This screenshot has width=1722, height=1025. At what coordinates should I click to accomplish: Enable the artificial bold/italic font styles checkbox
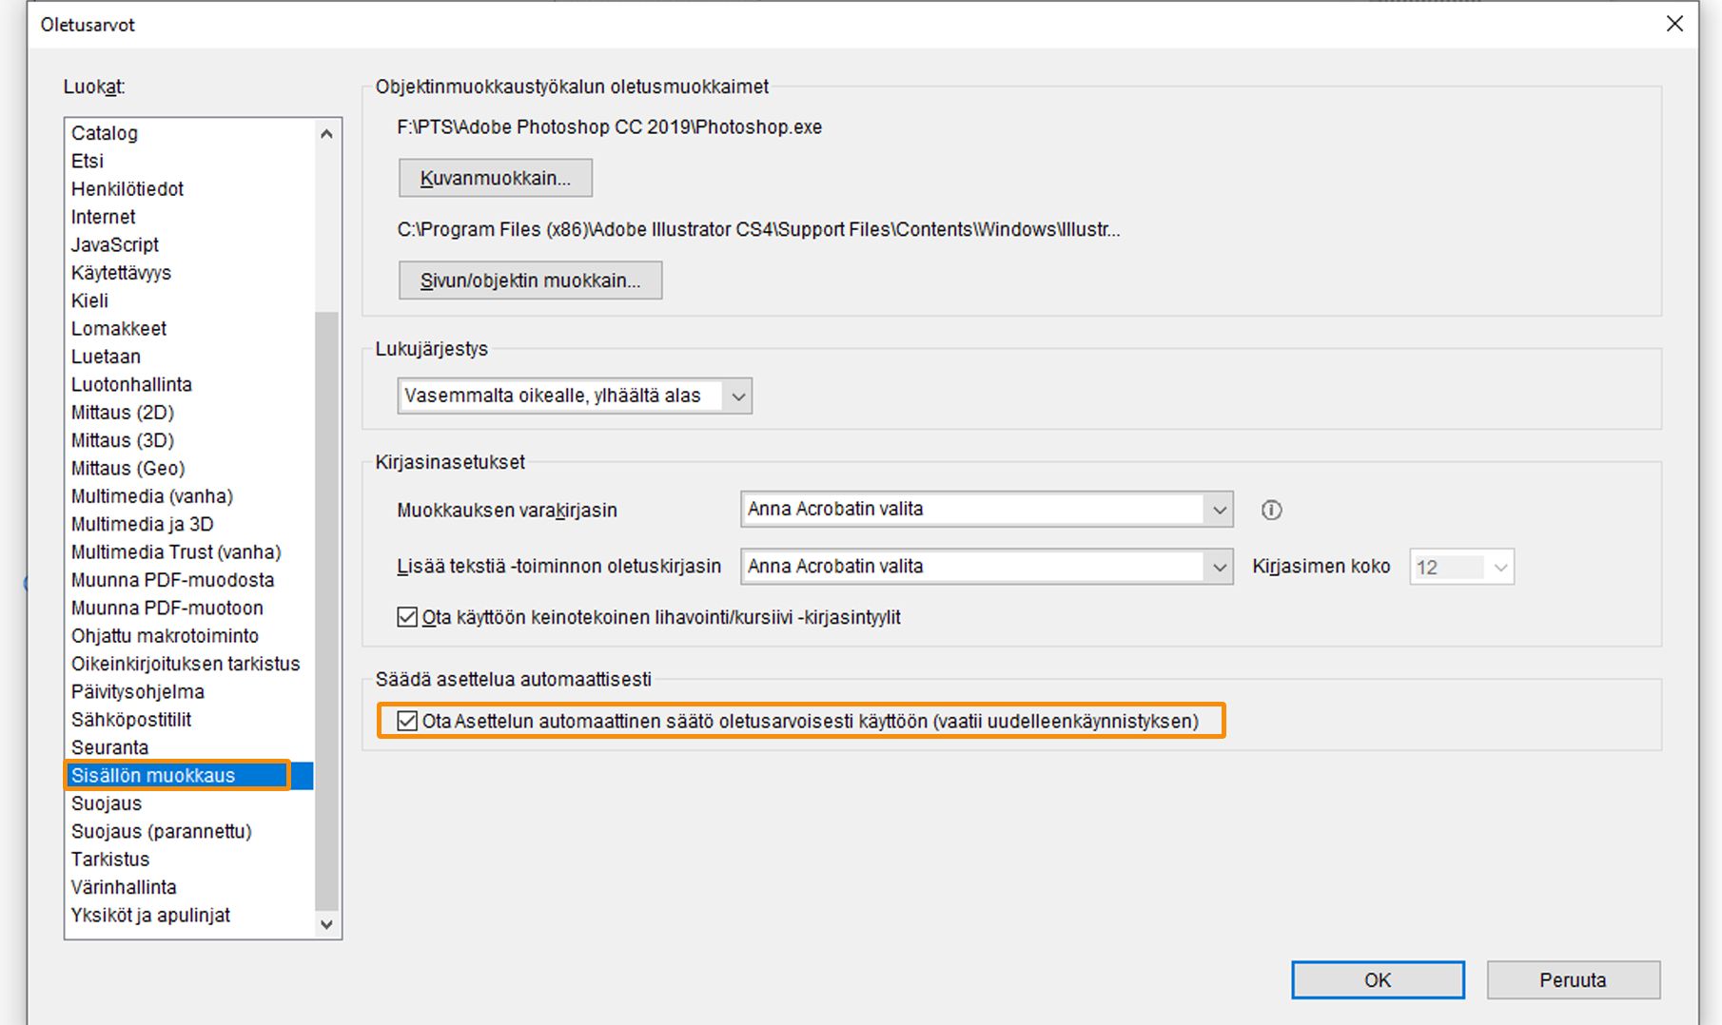pyautogui.click(x=407, y=616)
